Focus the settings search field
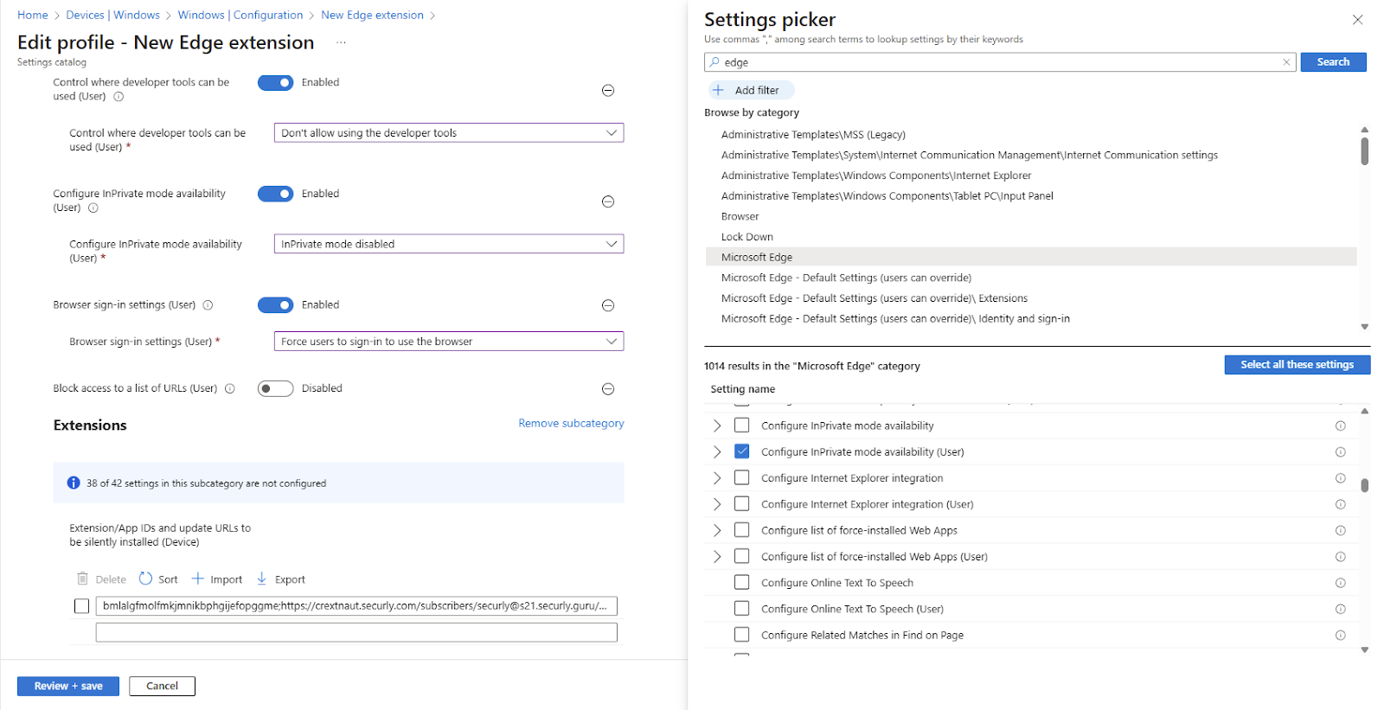Image resolution: width=1384 pixels, height=710 pixels. (1000, 62)
